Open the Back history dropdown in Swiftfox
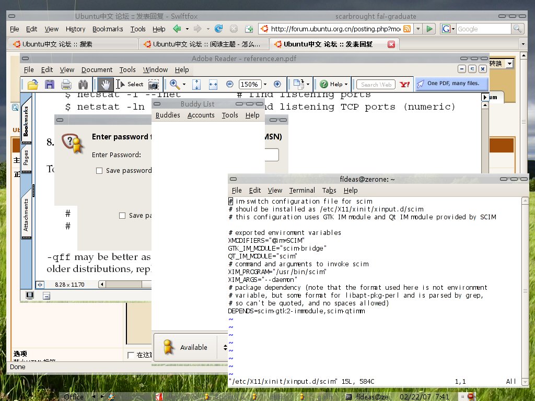This screenshot has height=401, width=535. (187, 29)
